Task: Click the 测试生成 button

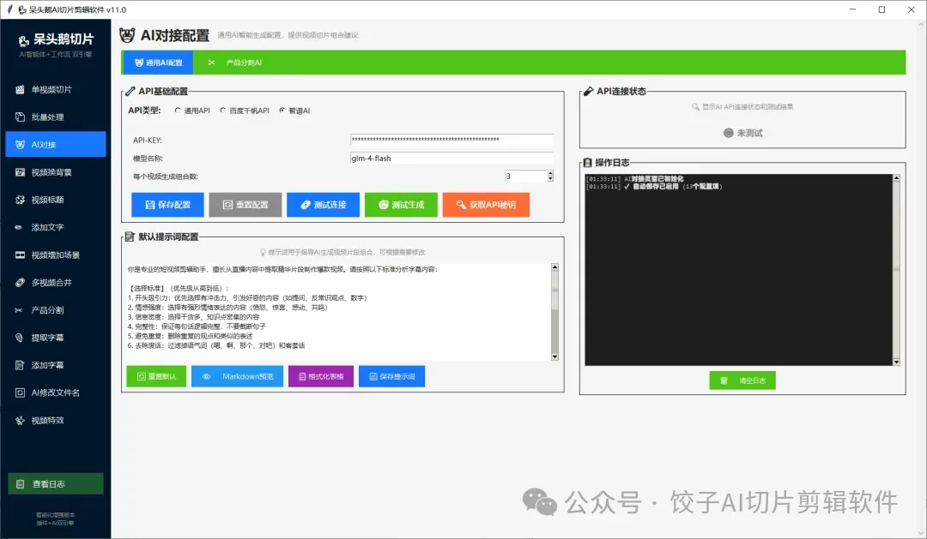Action: [x=402, y=205]
